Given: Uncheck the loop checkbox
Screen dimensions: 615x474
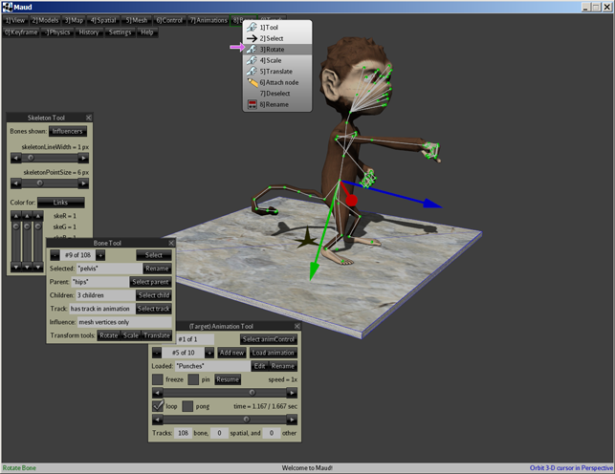Looking at the screenshot, I should click(158, 406).
